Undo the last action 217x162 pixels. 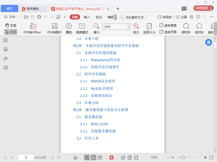(x=45, y=17)
